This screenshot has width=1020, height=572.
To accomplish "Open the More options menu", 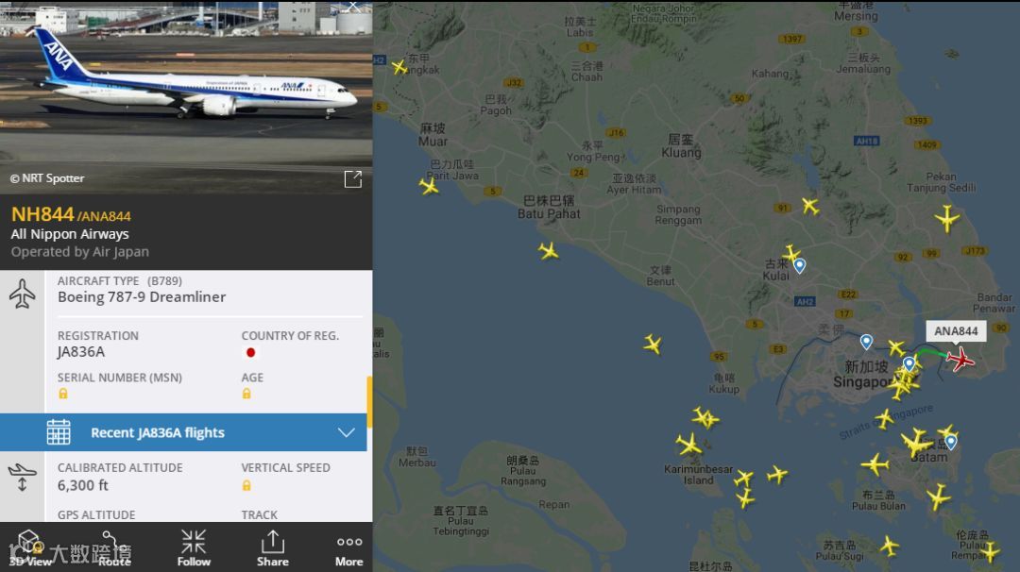I will click(x=349, y=550).
